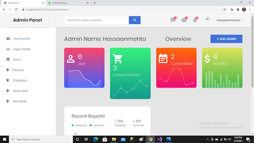The image size is (254, 143).
Task: Open a new browser tab
Action: (x=95, y=3)
